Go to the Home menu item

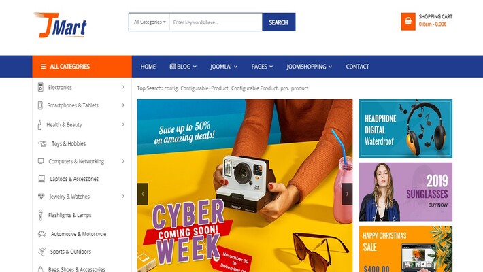point(148,67)
